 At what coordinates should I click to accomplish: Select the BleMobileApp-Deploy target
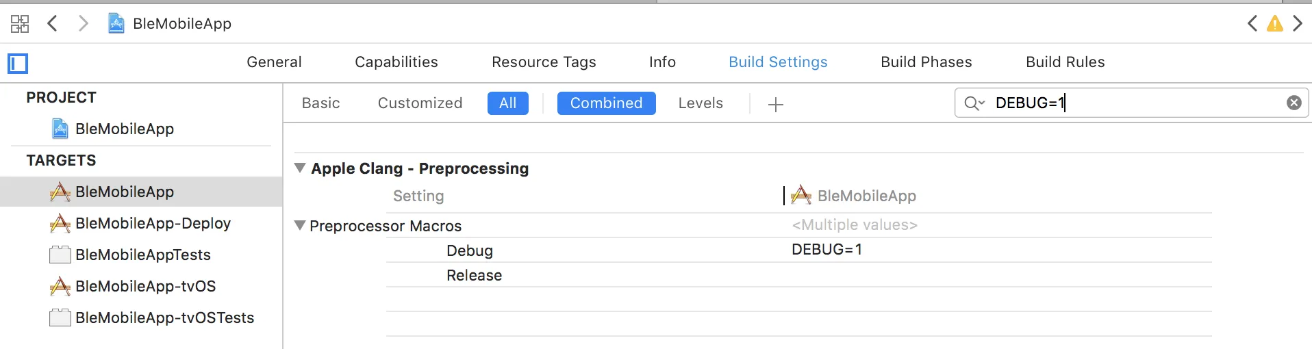point(153,224)
